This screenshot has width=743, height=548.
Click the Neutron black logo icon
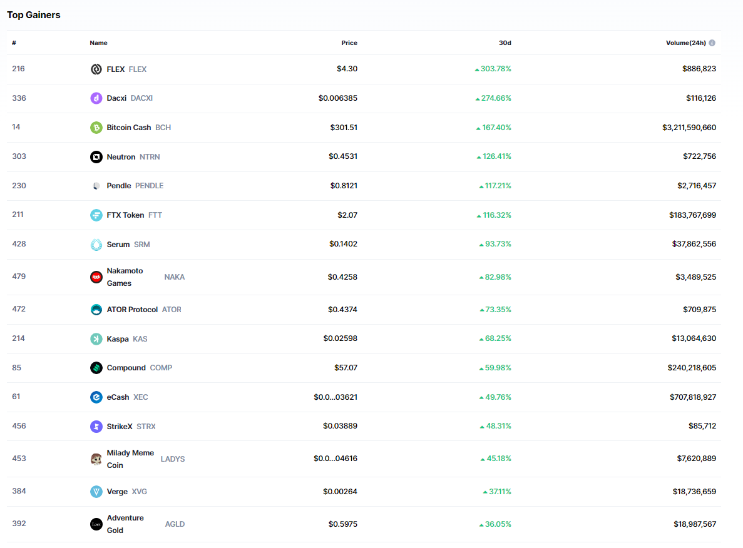[96, 157]
